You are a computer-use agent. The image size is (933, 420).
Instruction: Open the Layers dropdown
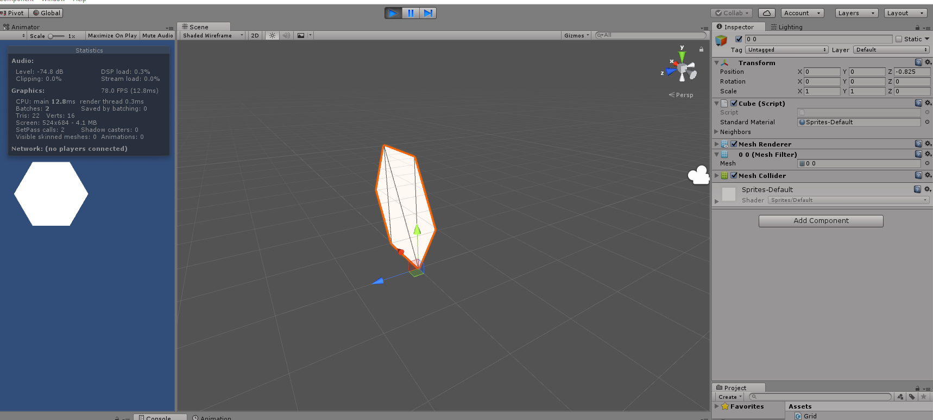click(x=856, y=13)
